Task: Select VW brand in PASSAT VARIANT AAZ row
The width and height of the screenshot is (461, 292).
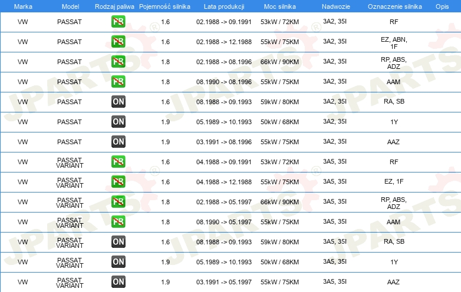Action: point(22,282)
